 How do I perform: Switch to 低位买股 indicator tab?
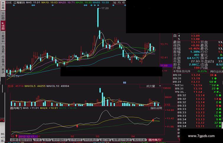140,140
